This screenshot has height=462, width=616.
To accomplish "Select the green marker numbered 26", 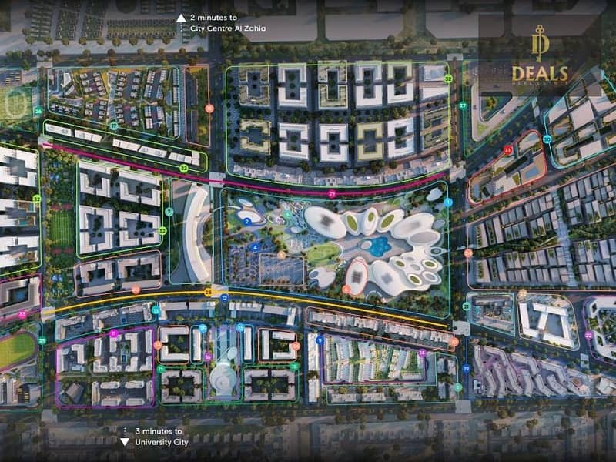I will pyautogui.click(x=38, y=112).
